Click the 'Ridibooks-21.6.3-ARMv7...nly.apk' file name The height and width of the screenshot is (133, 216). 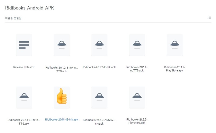(x=99, y=122)
